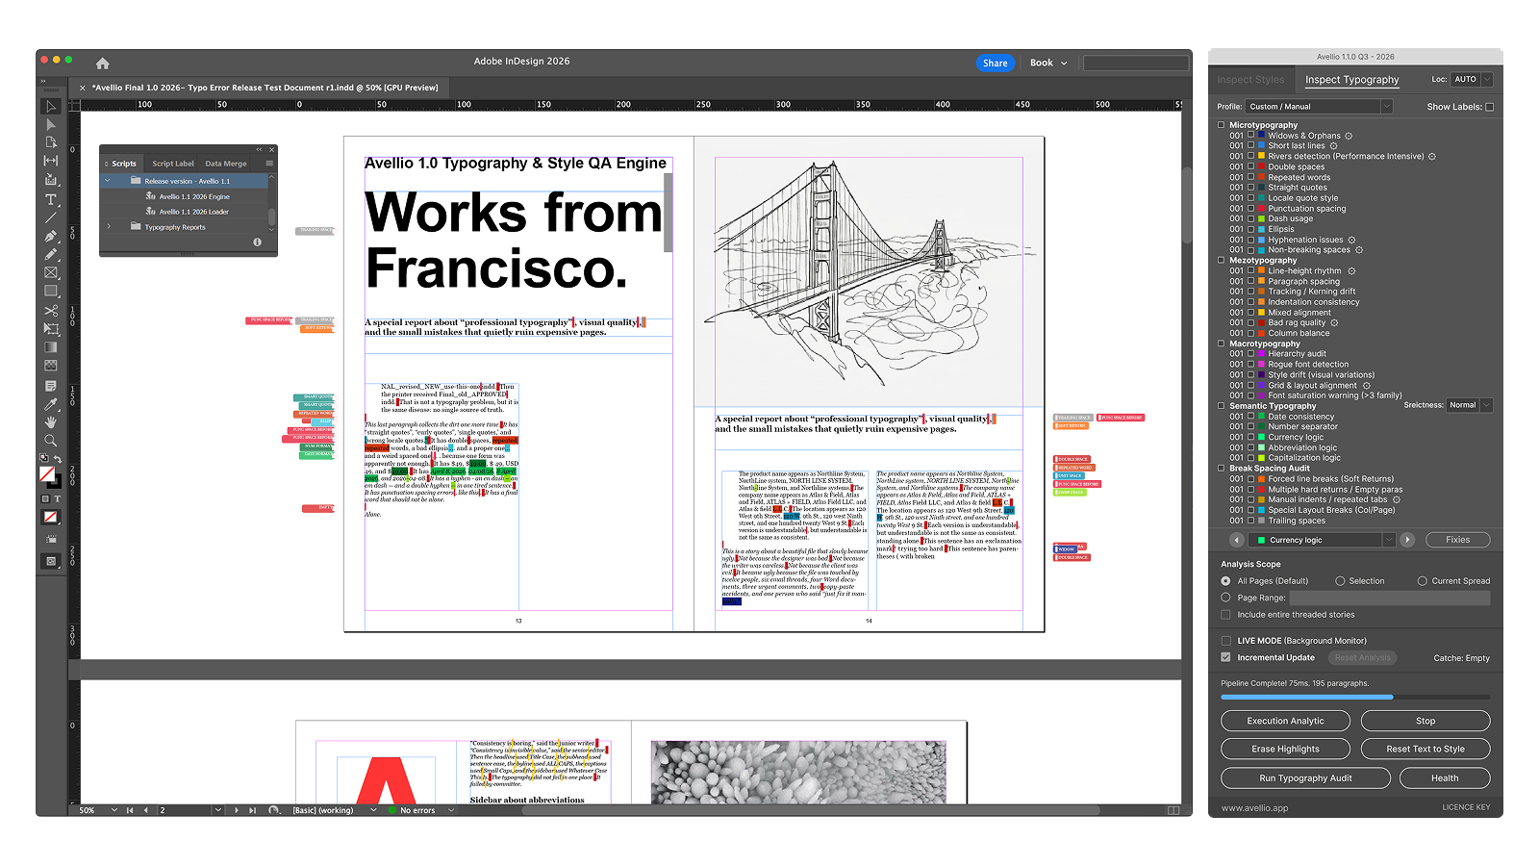Choose the Current Spread radio button
Screen dimensions: 1539x866
tap(1423, 581)
